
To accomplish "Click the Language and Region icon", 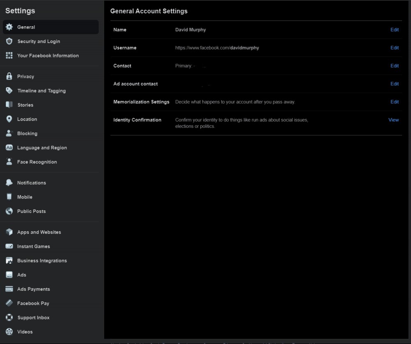I will (9, 148).
